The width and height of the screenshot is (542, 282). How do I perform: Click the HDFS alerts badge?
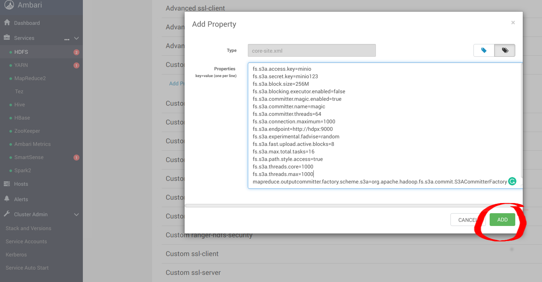click(x=76, y=52)
